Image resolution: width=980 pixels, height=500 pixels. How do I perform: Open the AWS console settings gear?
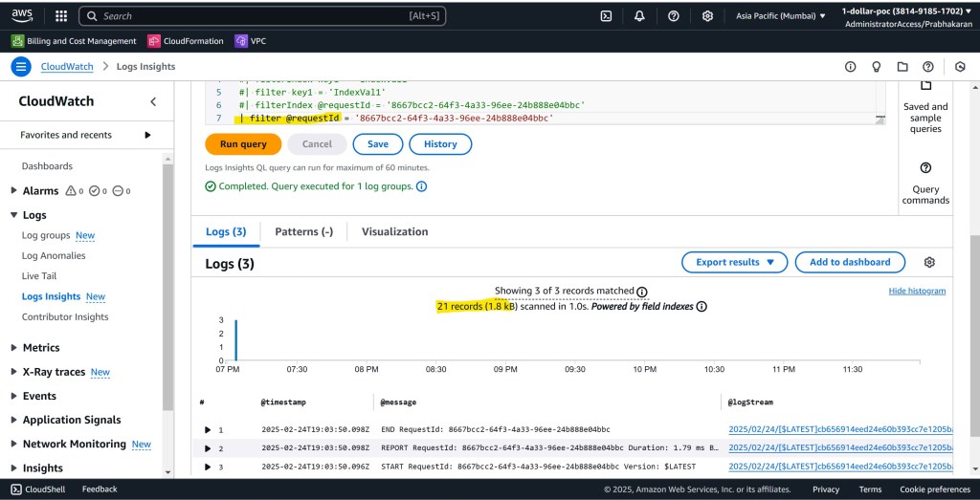(x=707, y=16)
